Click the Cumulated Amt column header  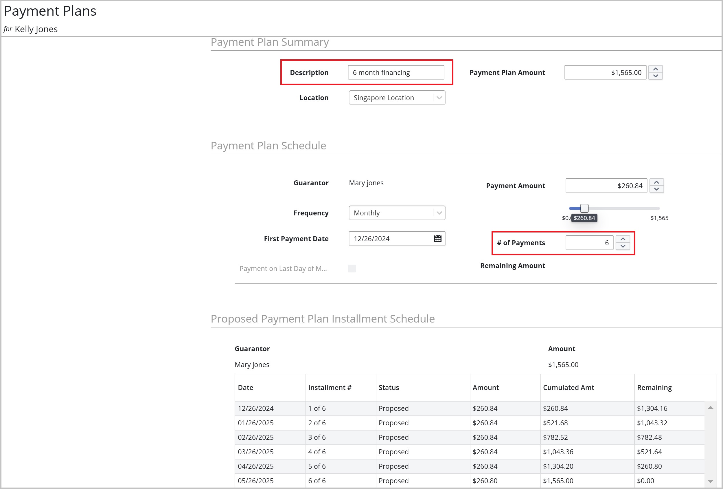(x=587, y=388)
